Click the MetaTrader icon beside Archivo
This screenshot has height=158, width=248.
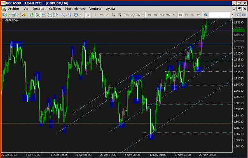[x=4, y=9]
